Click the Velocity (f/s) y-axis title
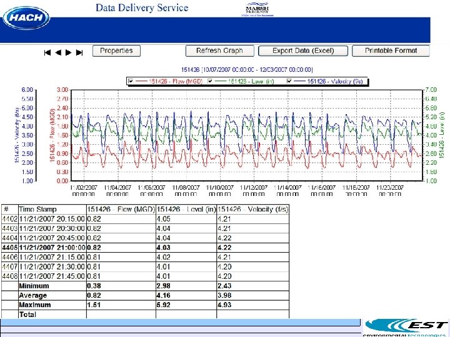 [17, 135]
